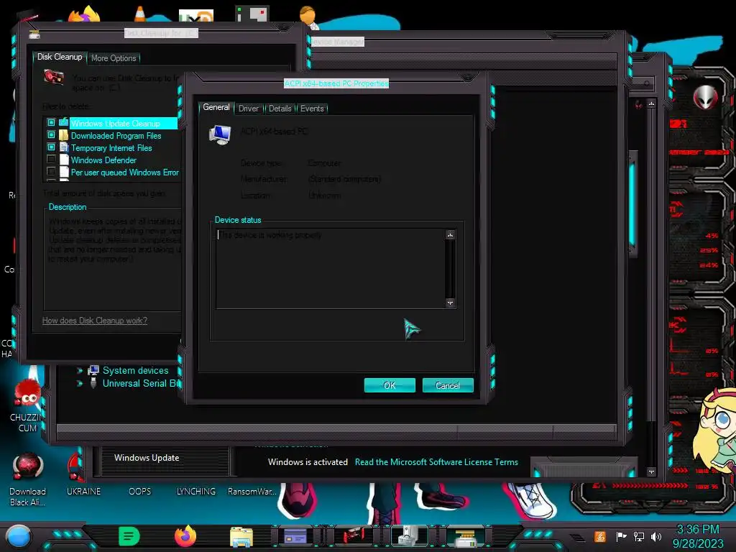
Task: Open the network tray icon
Action: click(x=638, y=536)
